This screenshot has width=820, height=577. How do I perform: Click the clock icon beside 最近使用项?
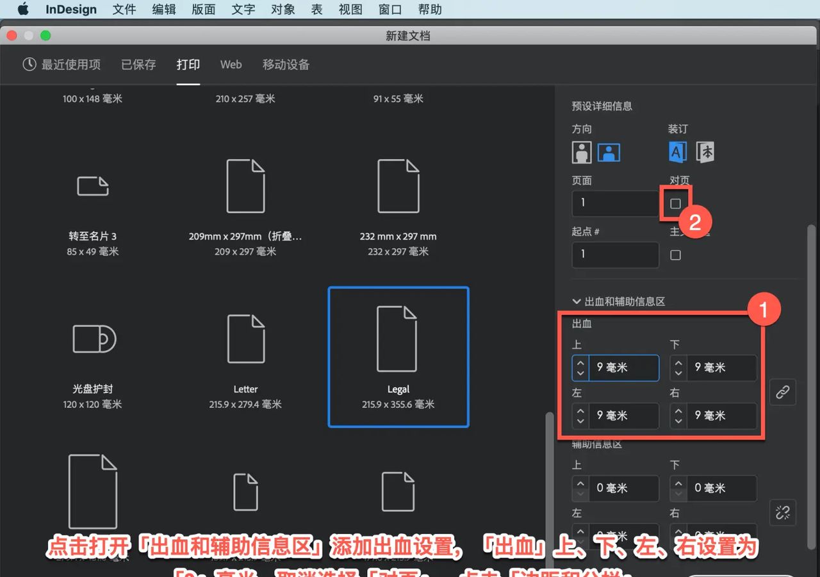tap(29, 64)
